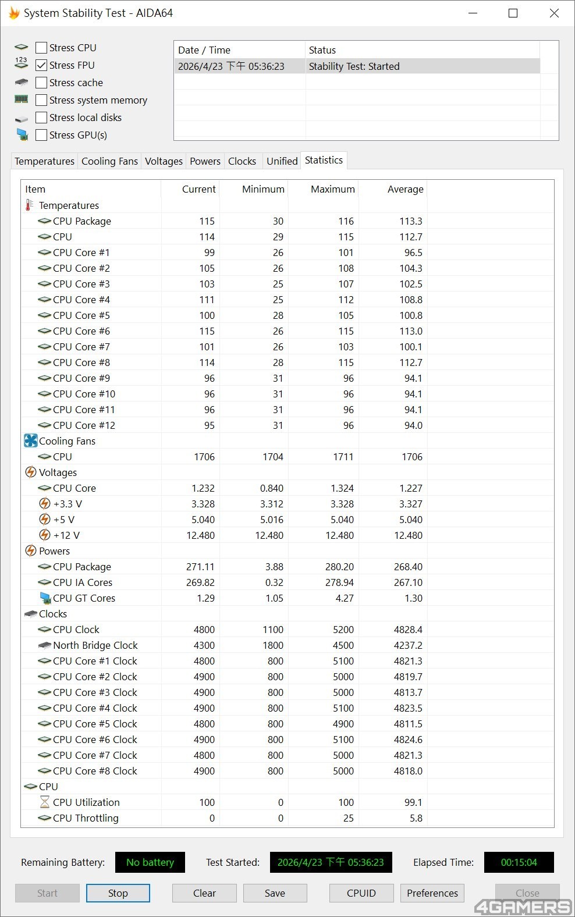Screen dimensions: 575x917
Task: Open the Voltages tab
Action: click(x=164, y=161)
